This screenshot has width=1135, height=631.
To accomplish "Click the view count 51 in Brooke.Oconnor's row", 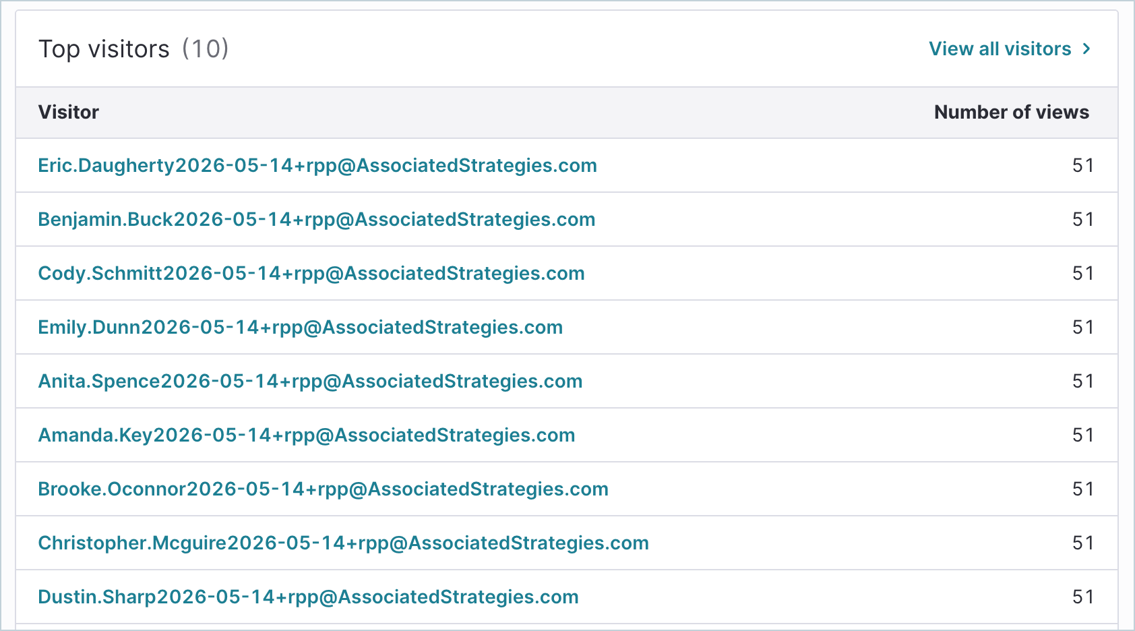I will pos(1082,489).
